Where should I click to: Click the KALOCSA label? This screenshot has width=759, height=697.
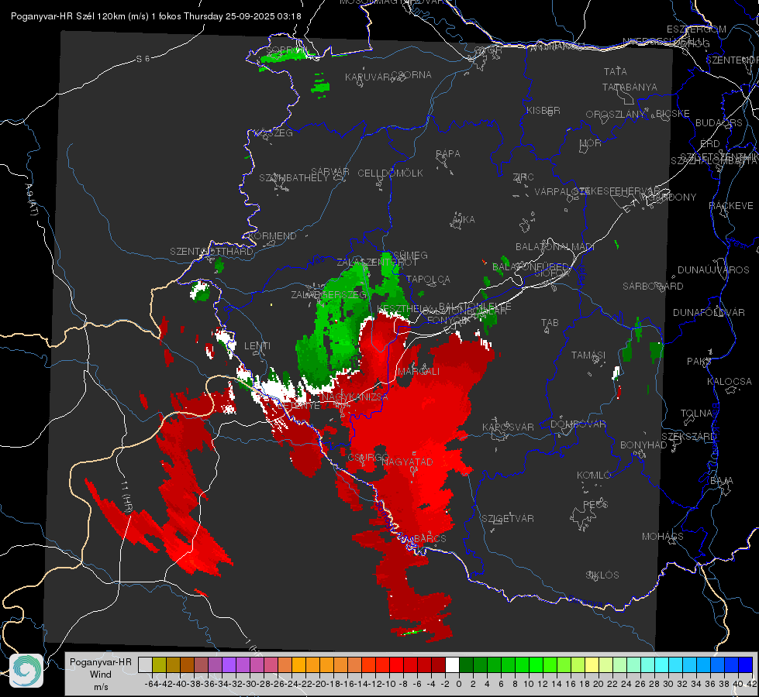[x=729, y=381]
